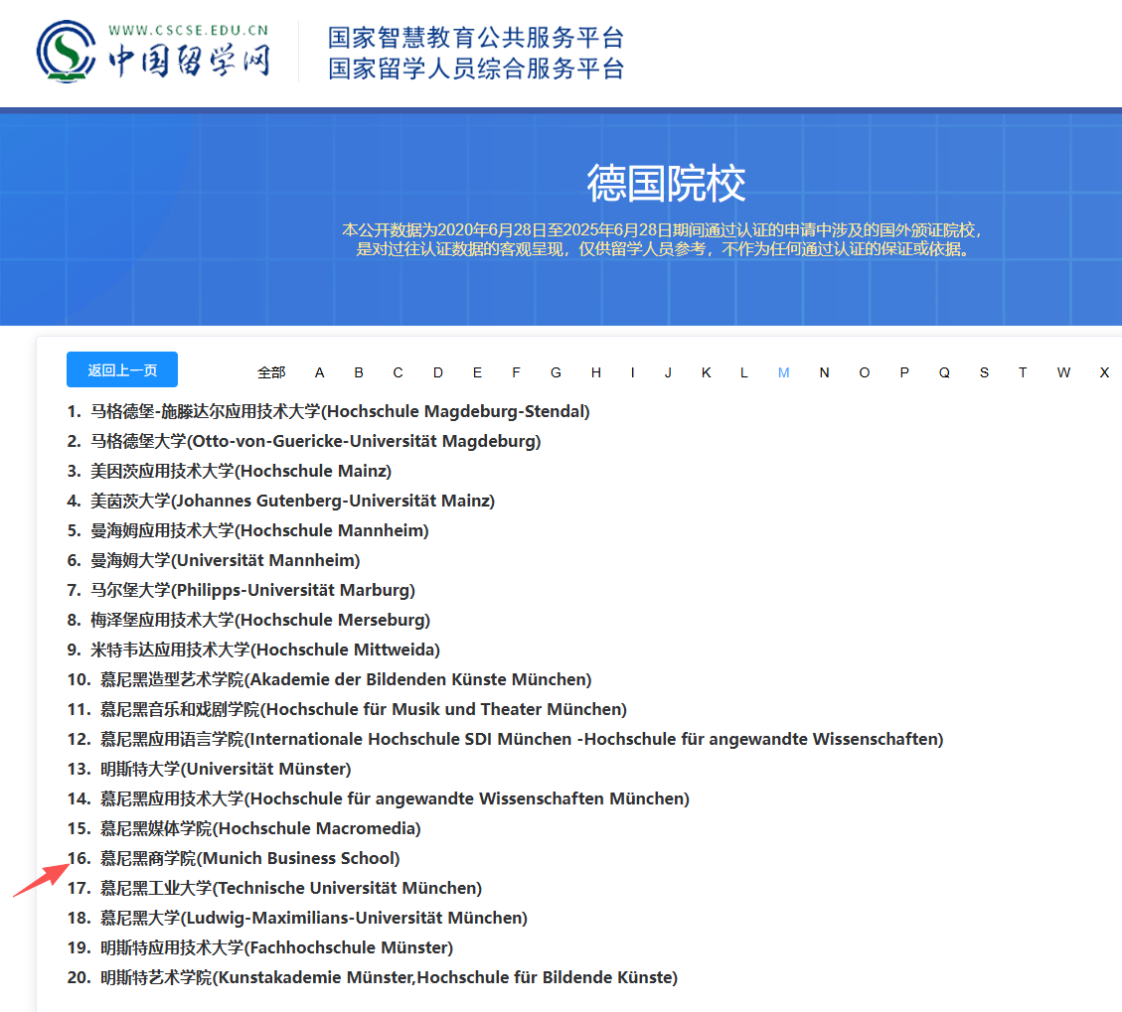Viewport: 1122px width, 1012px height.
Task: Open Otto-von-Guericke-Universität Magdeburg entry
Action: (x=315, y=441)
